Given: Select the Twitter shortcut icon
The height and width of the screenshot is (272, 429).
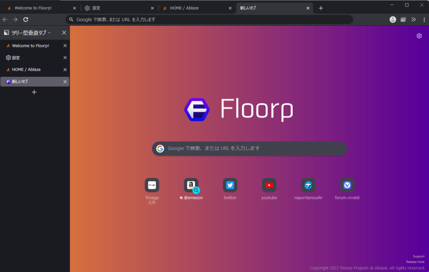Looking at the screenshot, I should point(230,185).
